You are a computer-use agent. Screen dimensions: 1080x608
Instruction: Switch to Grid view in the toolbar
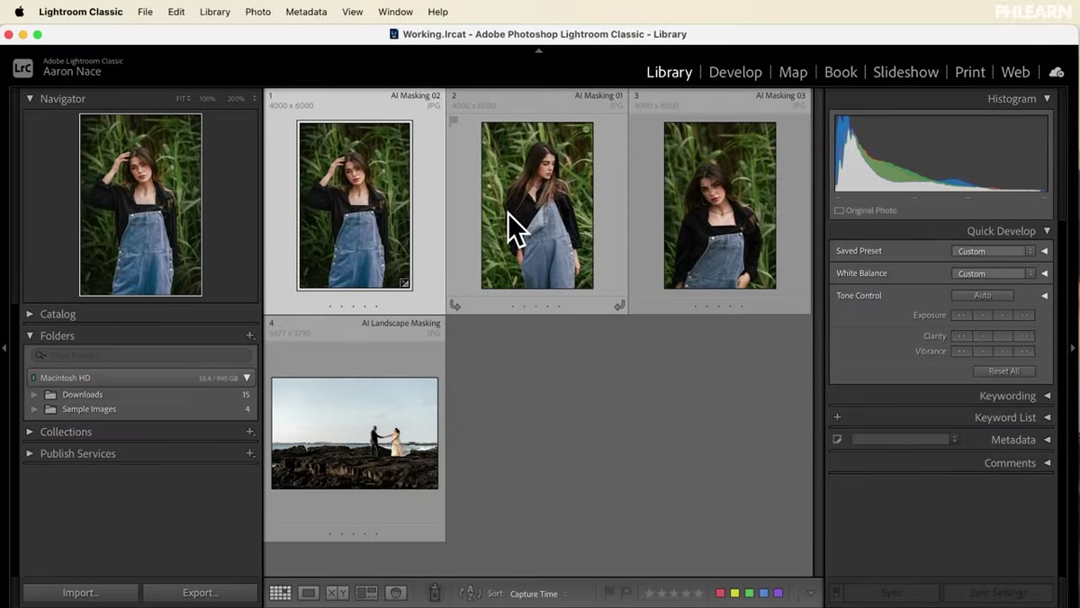(280, 593)
